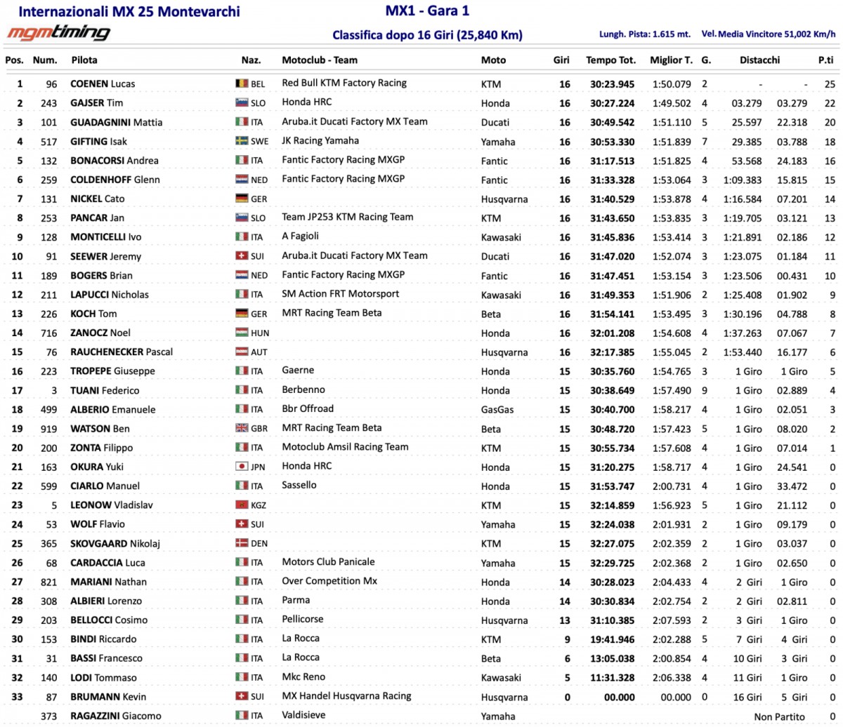Click the team Red Bull KTM Factory Racing
This screenshot has width=843, height=727.
[x=344, y=83]
